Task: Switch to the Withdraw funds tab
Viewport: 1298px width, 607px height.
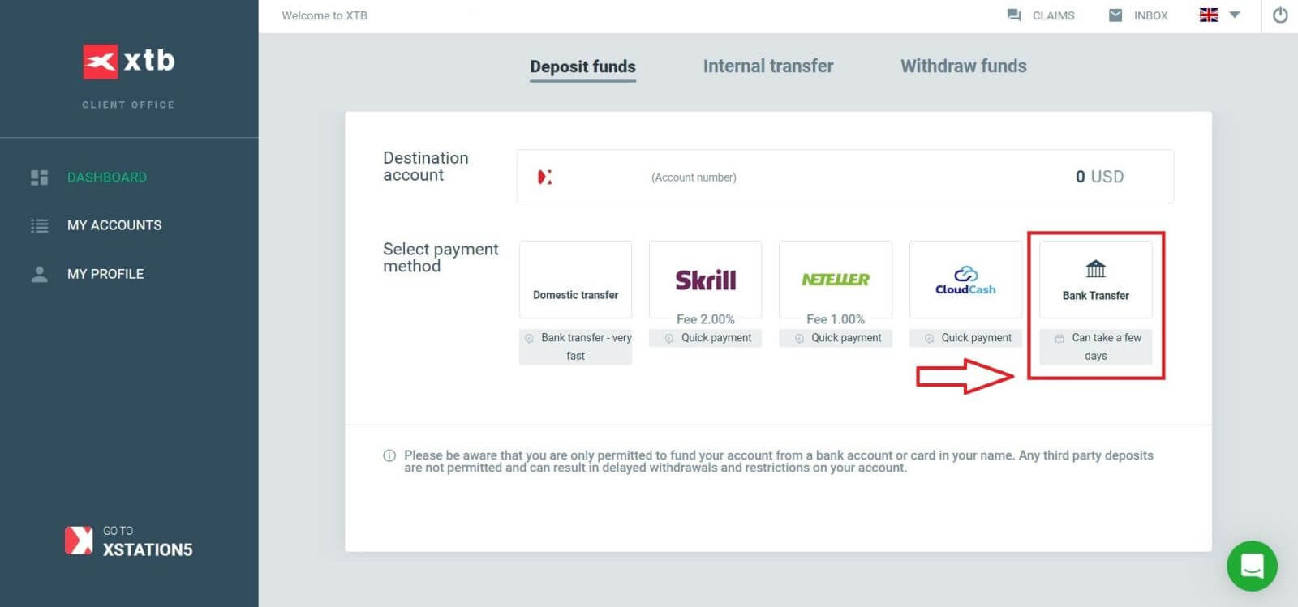Action: [x=963, y=66]
